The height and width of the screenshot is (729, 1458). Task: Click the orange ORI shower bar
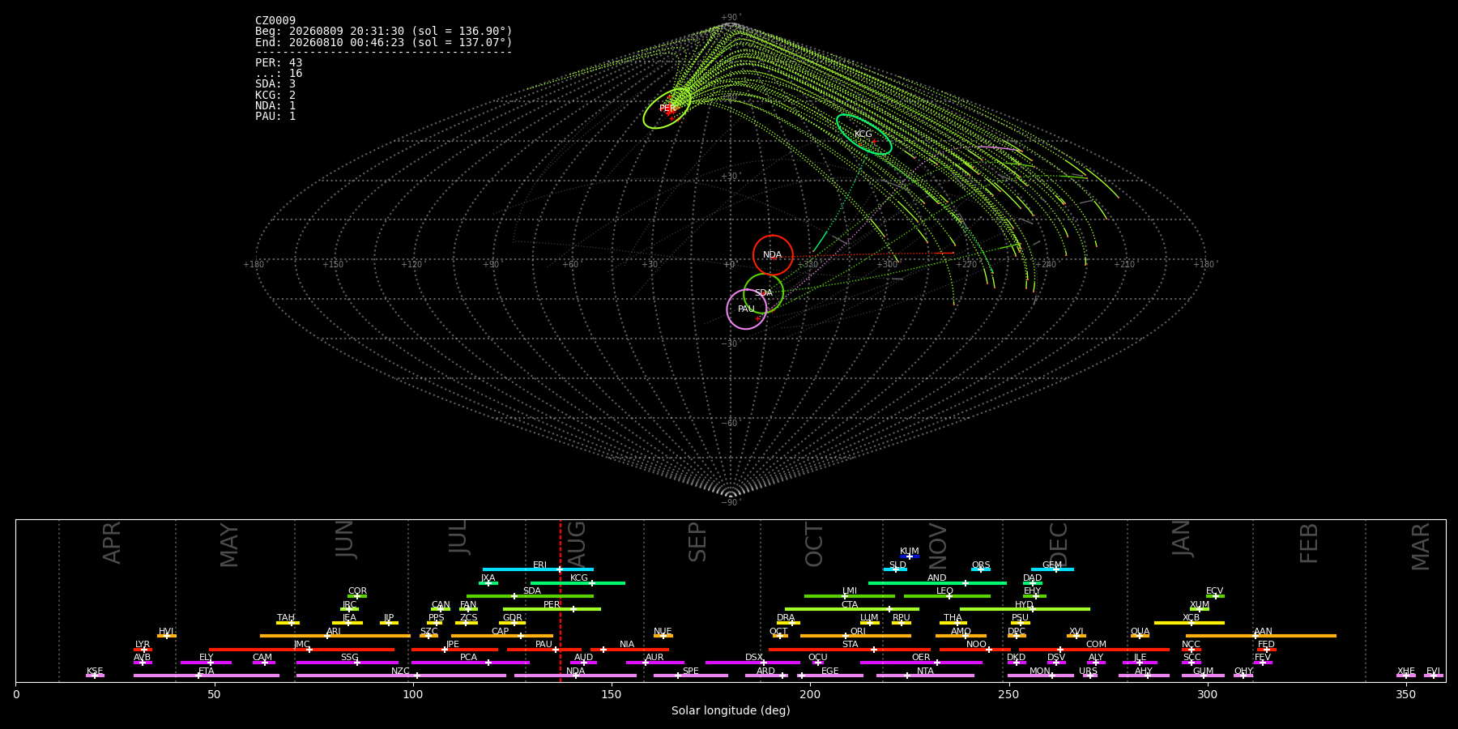(x=855, y=636)
